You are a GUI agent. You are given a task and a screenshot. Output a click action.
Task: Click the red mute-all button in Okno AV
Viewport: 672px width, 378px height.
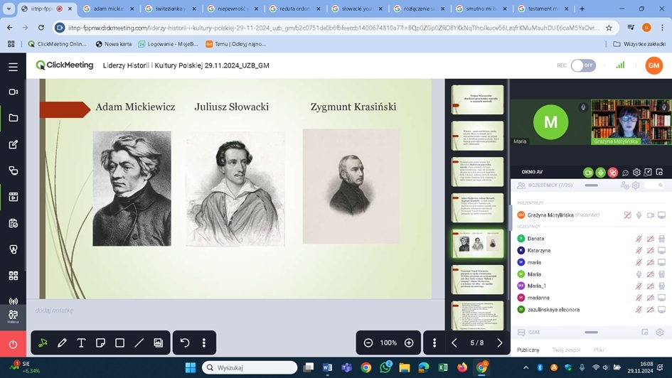tap(613, 172)
